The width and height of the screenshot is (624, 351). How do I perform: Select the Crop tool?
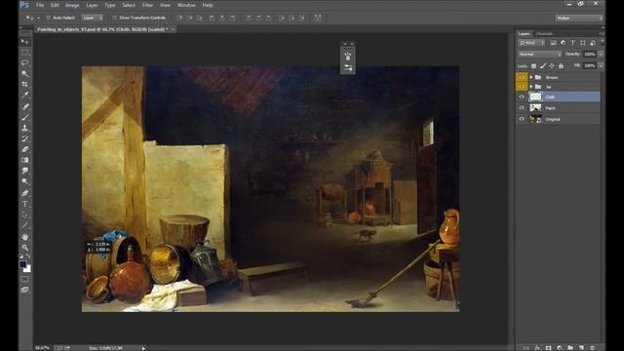click(x=25, y=85)
